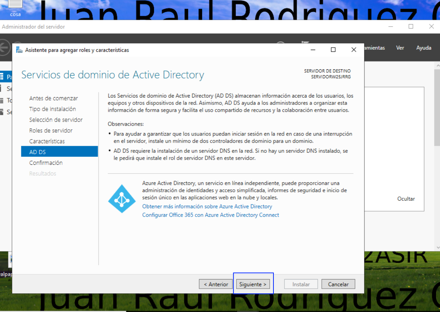This screenshot has width=440, height=312.
Task: Open the Ayuda menu in Server Manager
Action: (x=424, y=48)
